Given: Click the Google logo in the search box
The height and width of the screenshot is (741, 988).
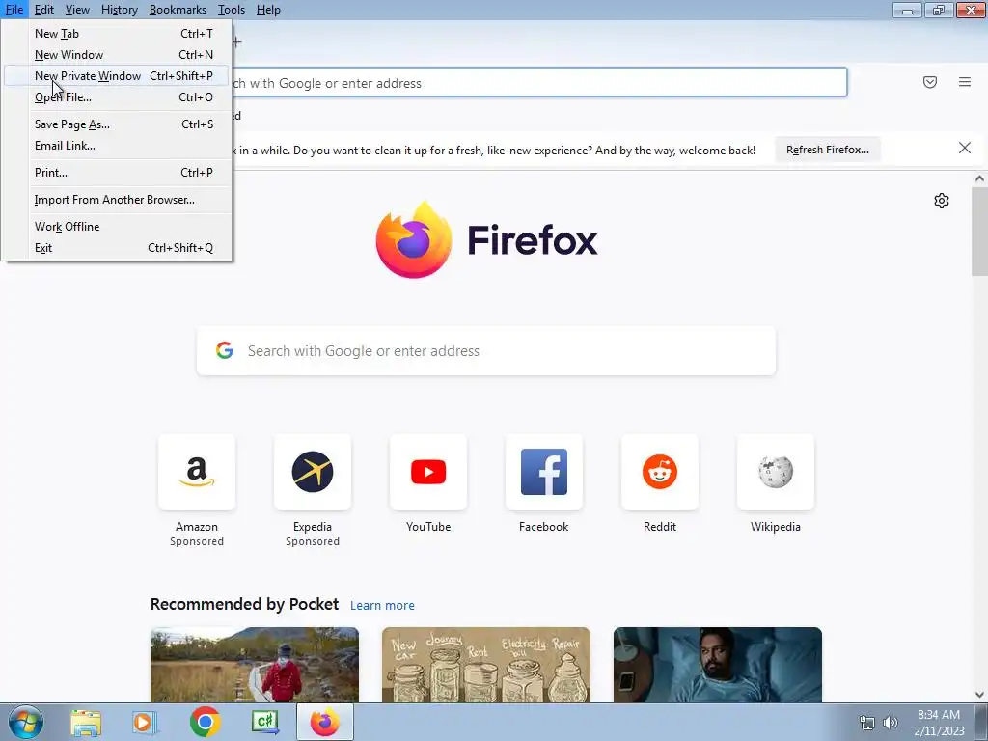Looking at the screenshot, I should click(225, 350).
